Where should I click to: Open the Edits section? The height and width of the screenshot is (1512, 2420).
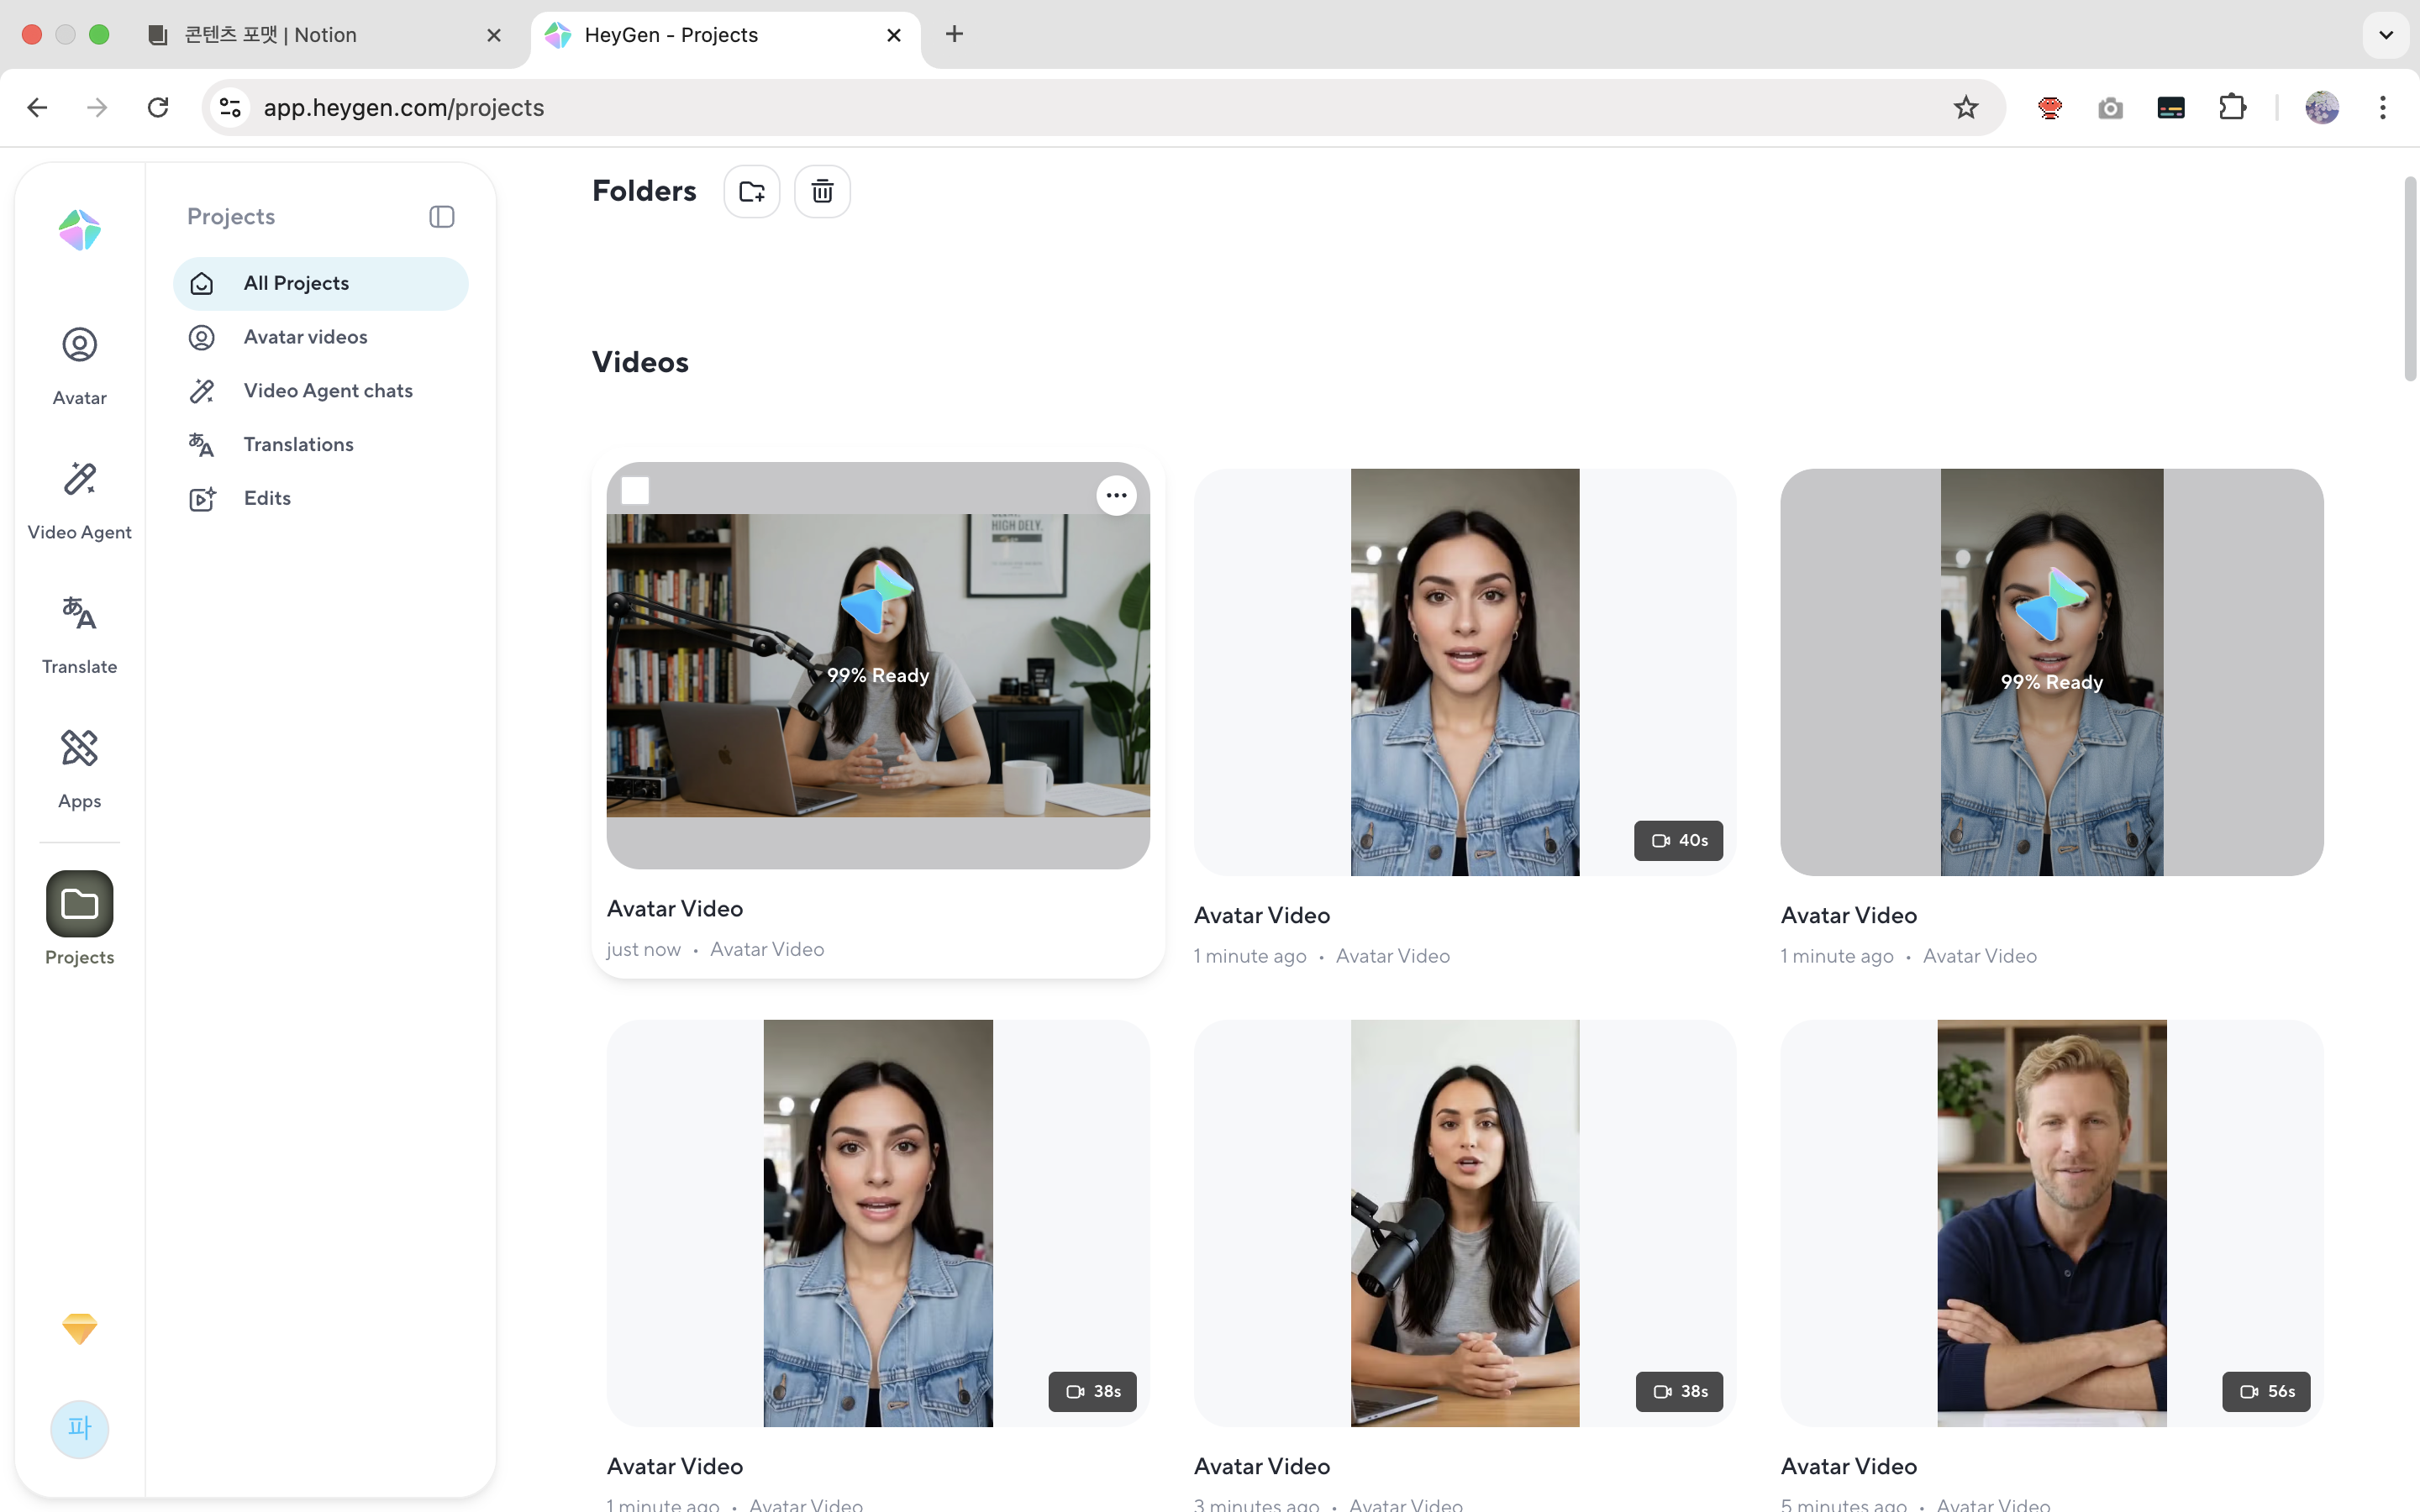click(x=267, y=498)
